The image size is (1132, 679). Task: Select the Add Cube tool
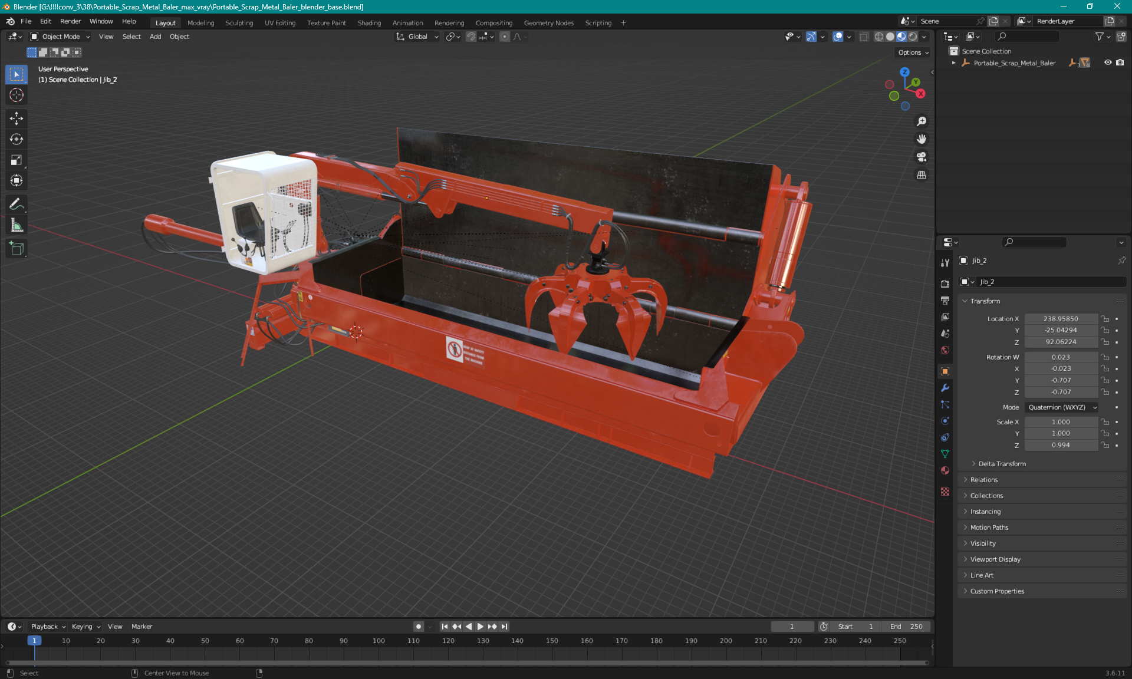(x=17, y=249)
